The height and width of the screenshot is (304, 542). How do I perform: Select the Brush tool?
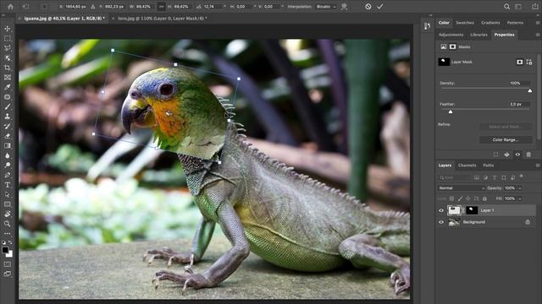click(8, 106)
